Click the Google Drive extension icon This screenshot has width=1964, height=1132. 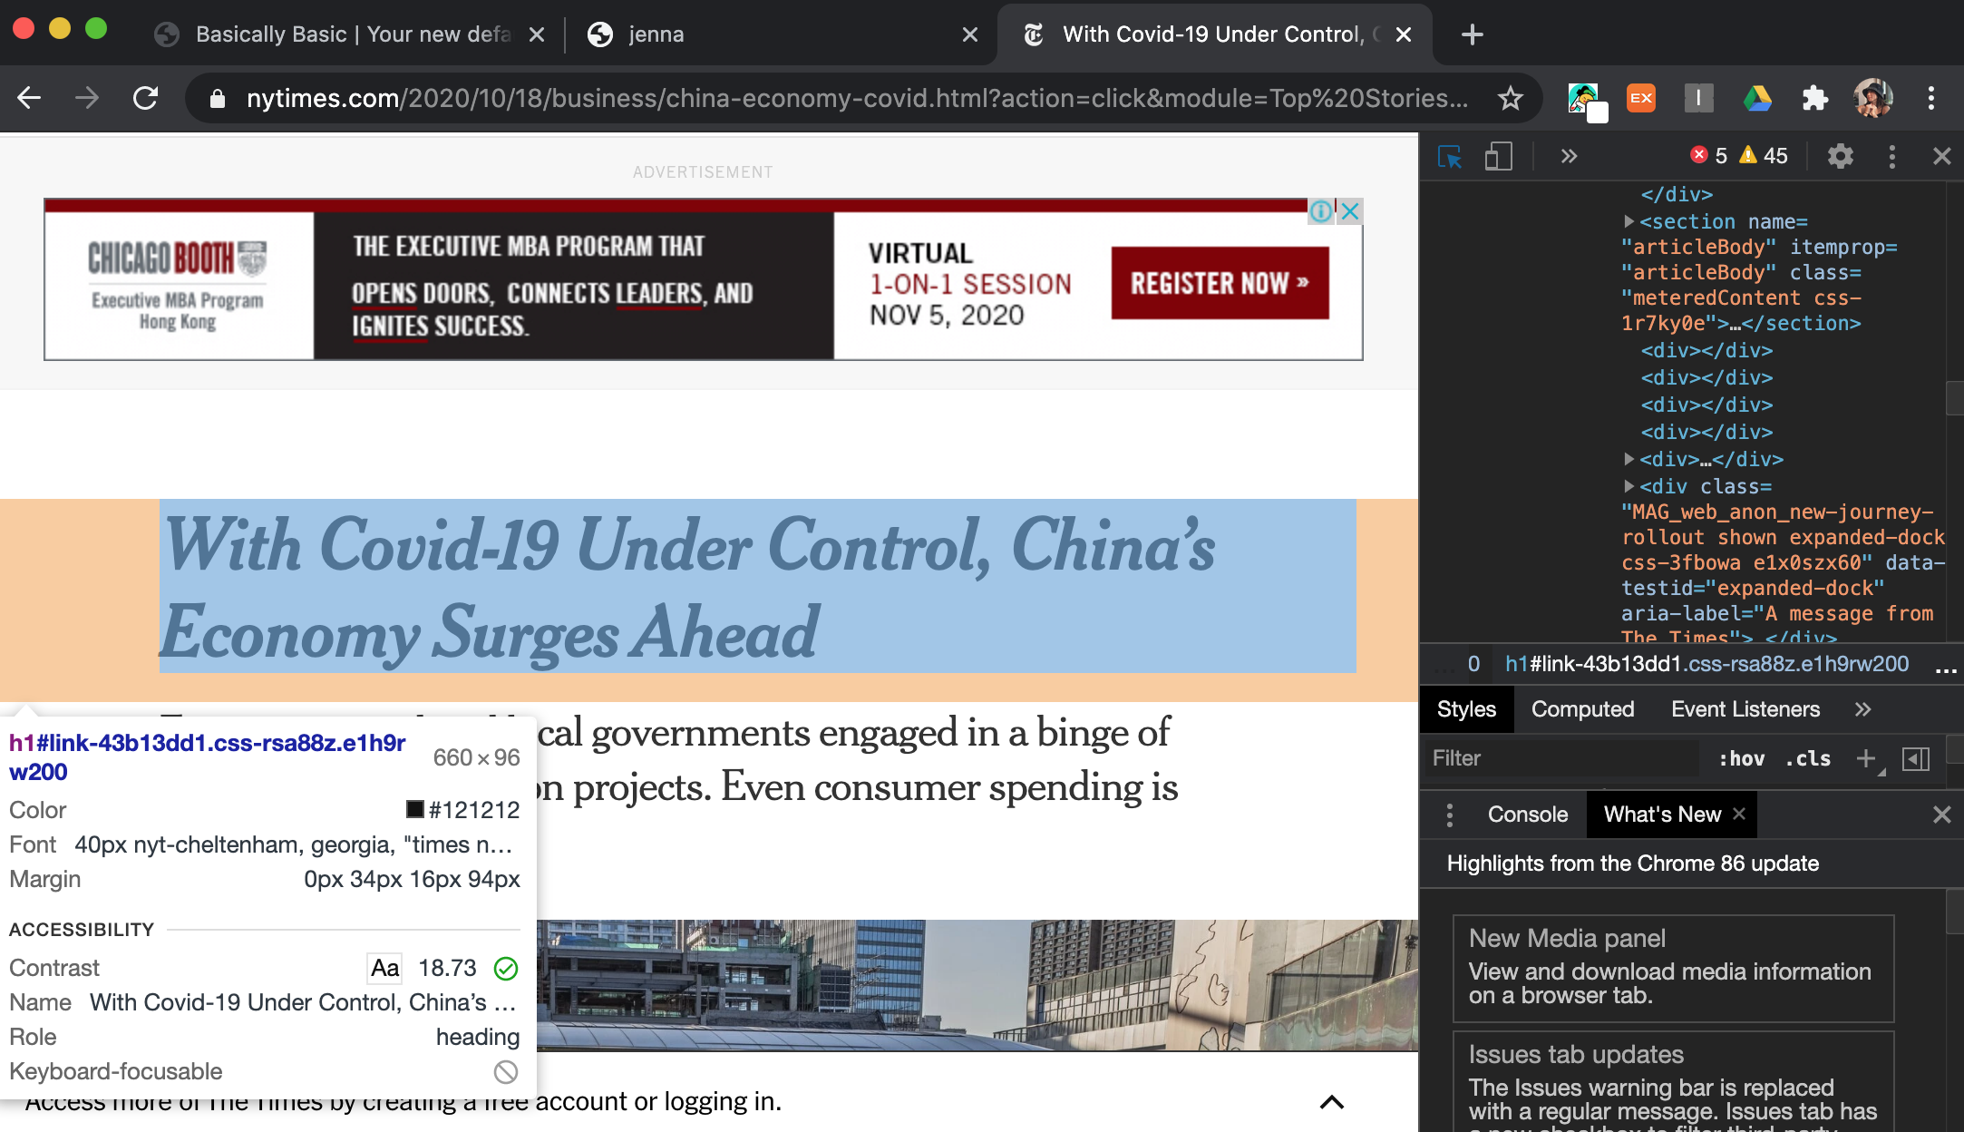(x=1757, y=98)
